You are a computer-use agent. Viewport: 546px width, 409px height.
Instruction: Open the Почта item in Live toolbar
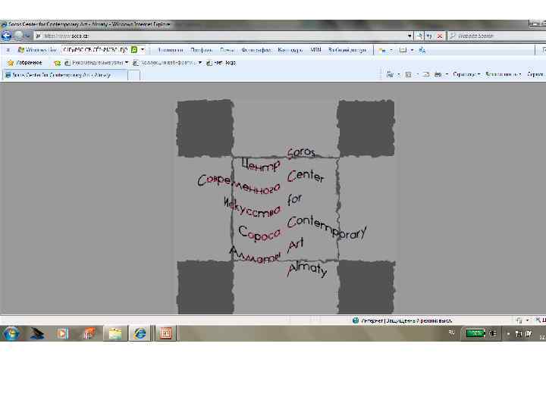pyautogui.click(x=227, y=50)
